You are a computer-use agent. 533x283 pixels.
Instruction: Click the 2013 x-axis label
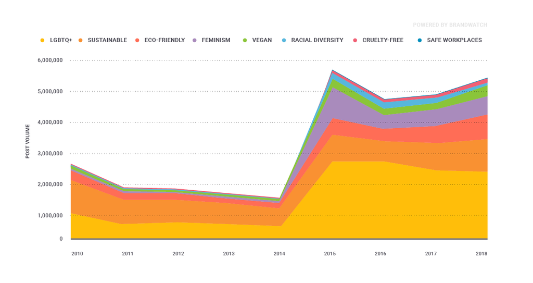pyautogui.click(x=229, y=254)
